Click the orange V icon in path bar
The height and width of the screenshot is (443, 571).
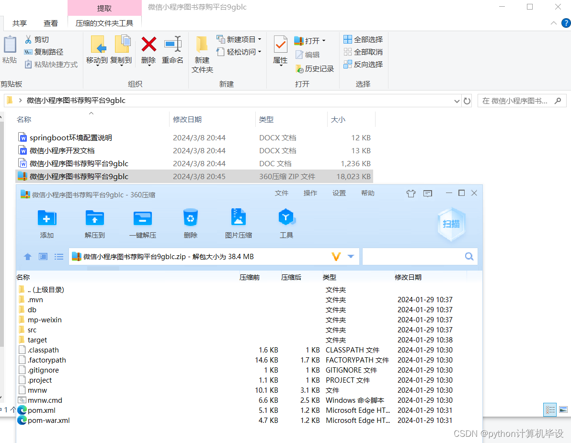(x=336, y=257)
